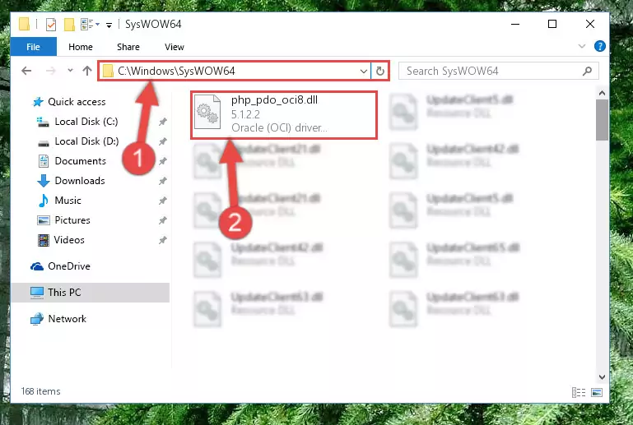Click the pin icon next to Videos
Viewport: 633px width, 425px height.
(x=163, y=240)
